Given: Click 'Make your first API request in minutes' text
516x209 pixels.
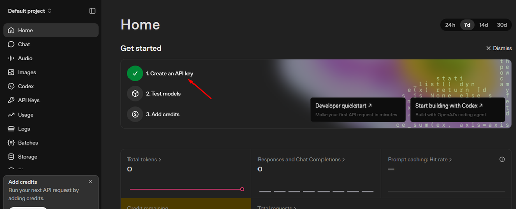Looking at the screenshot, I should click(356, 115).
